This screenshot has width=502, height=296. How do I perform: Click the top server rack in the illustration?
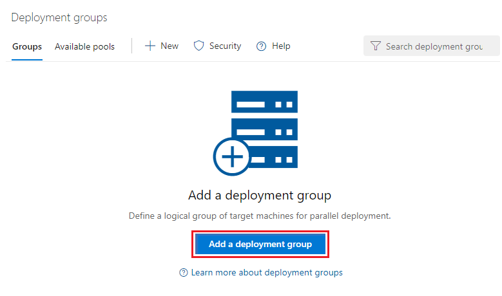(x=264, y=102)
